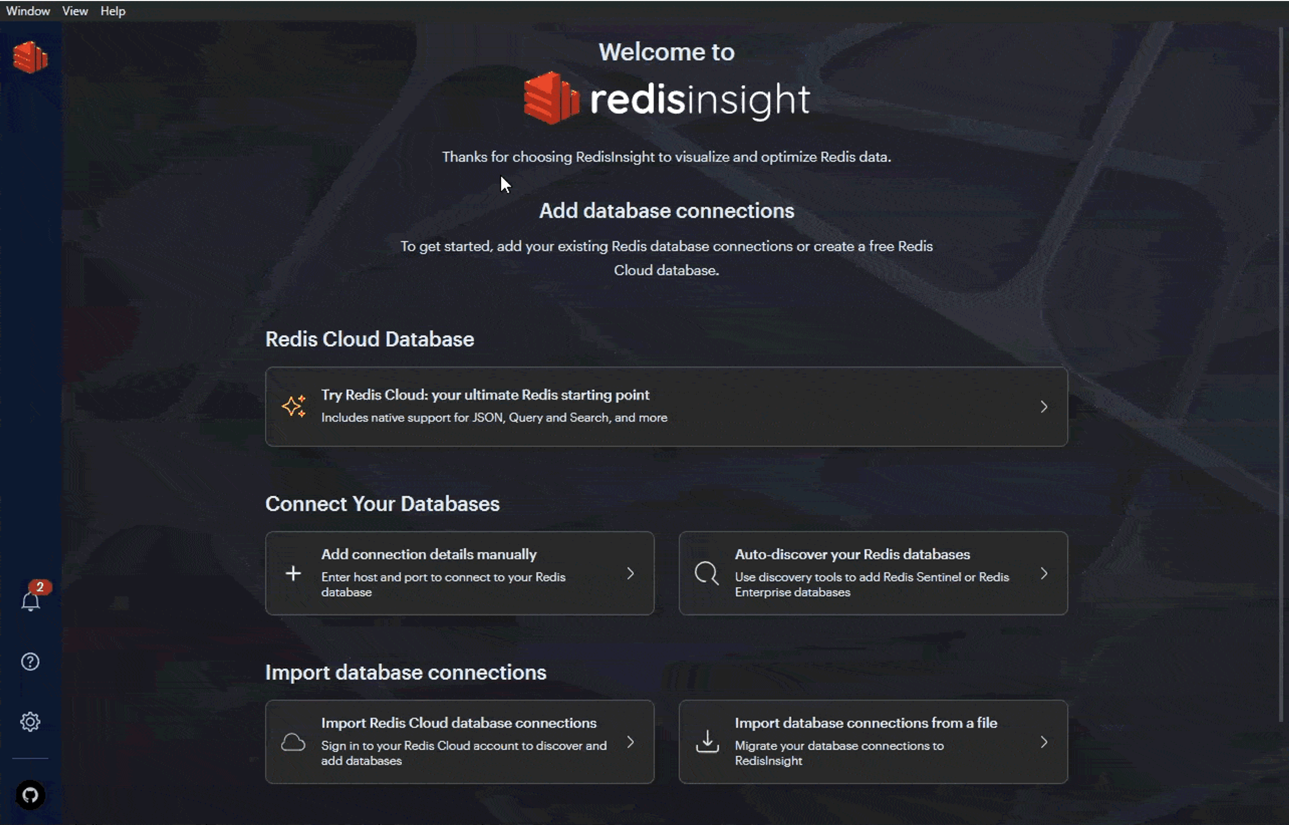Click the chevron on the Try Redis Cloud card

coord(1044,406)
